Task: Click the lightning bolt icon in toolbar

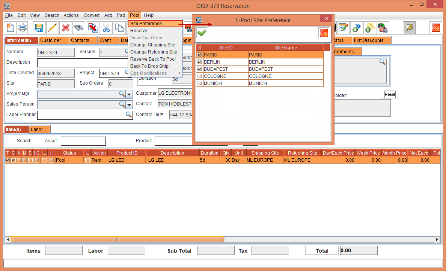Action: (x=409, y=28)
